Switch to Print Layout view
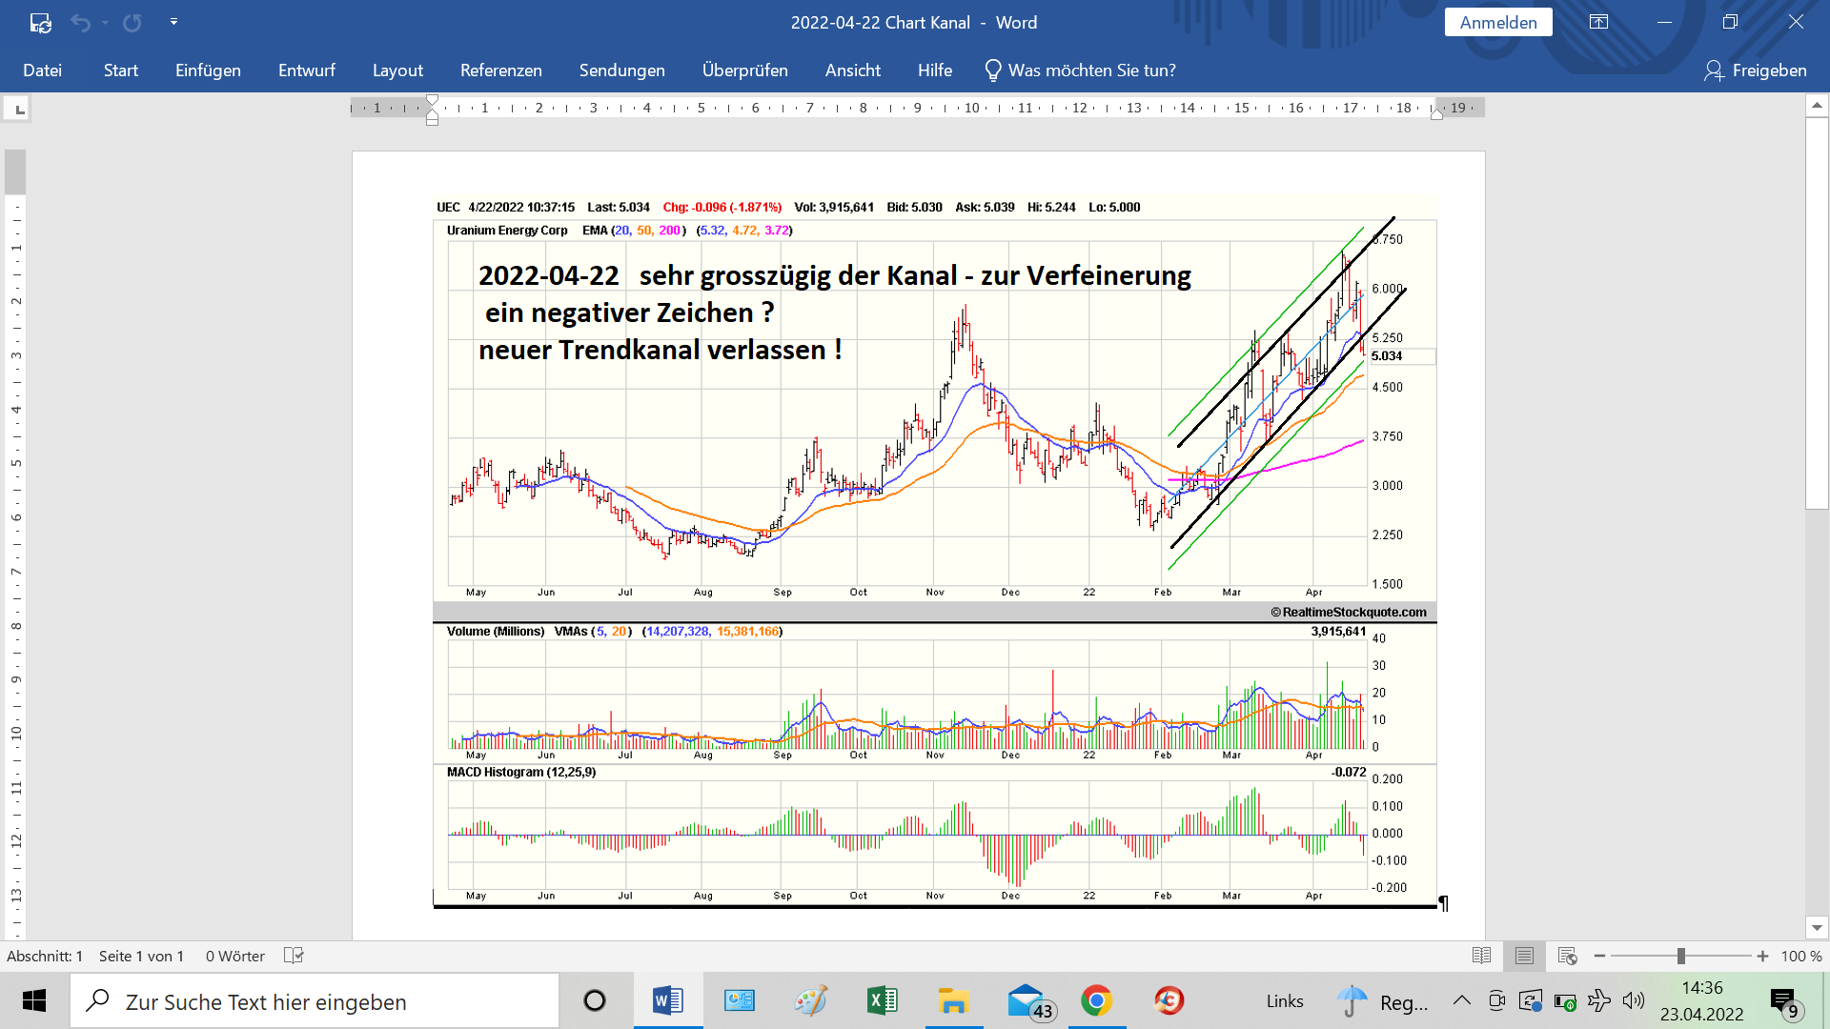Image resolution: width=1830 pixels, height=1029 pixels. click(1524, 956)
